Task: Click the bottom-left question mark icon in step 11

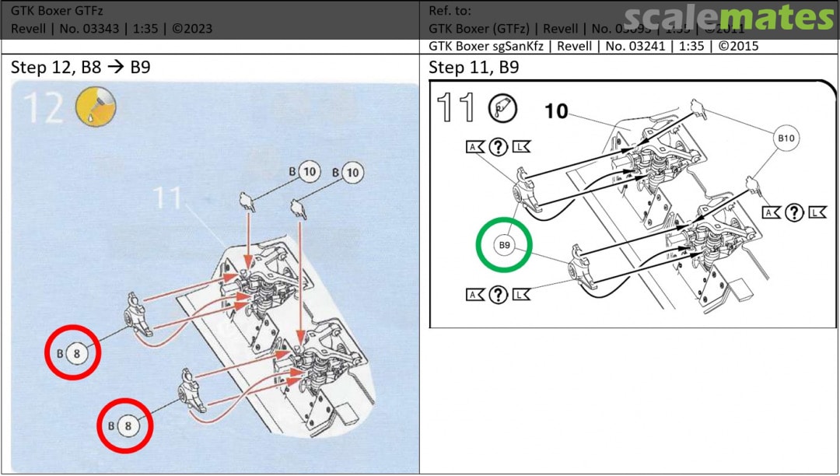Action: (498, 294)
